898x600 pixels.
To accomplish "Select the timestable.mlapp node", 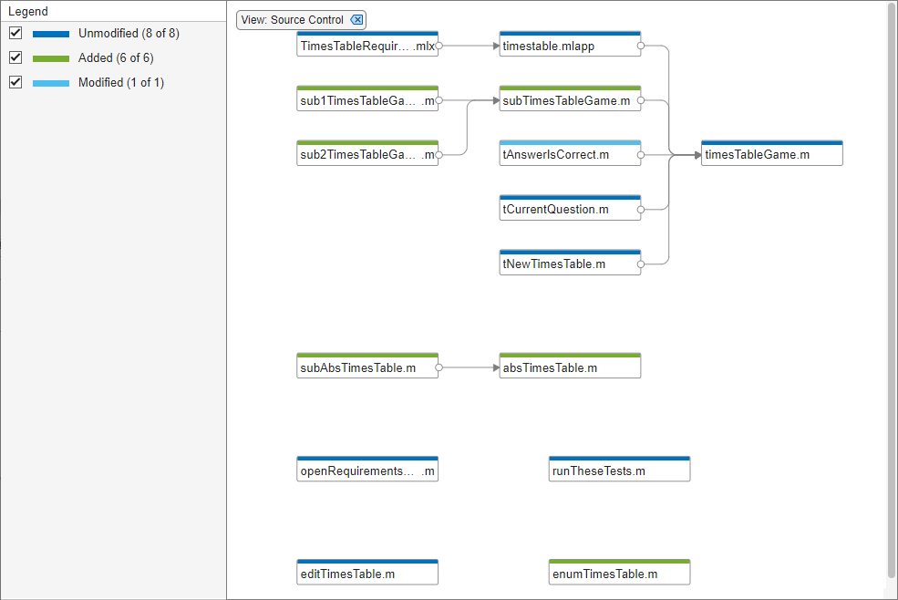I will (x=569, y=45).
